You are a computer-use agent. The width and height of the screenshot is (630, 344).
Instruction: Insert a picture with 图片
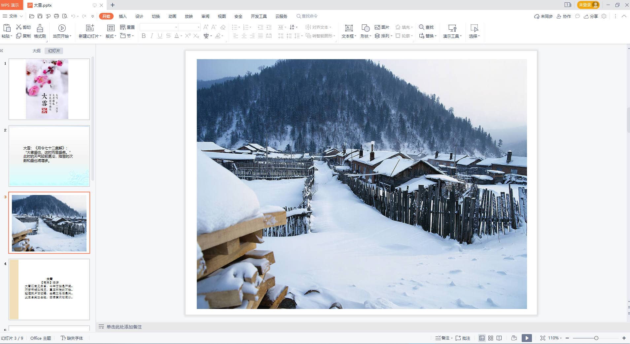pyautogui.click(x=382, y=27)
